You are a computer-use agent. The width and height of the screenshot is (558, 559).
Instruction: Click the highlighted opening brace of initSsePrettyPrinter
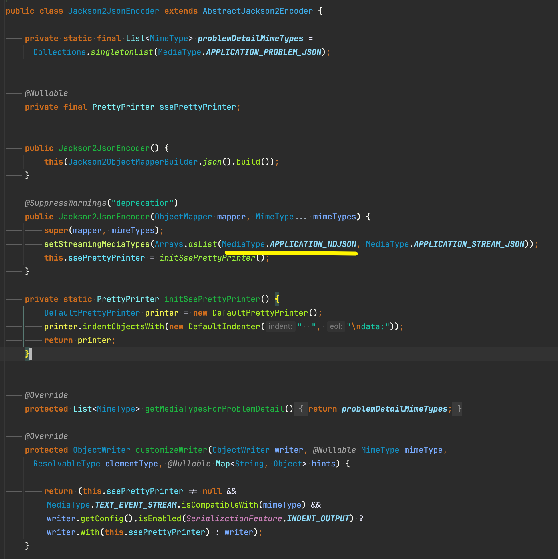pyautogui.click(x=277, y=299)
